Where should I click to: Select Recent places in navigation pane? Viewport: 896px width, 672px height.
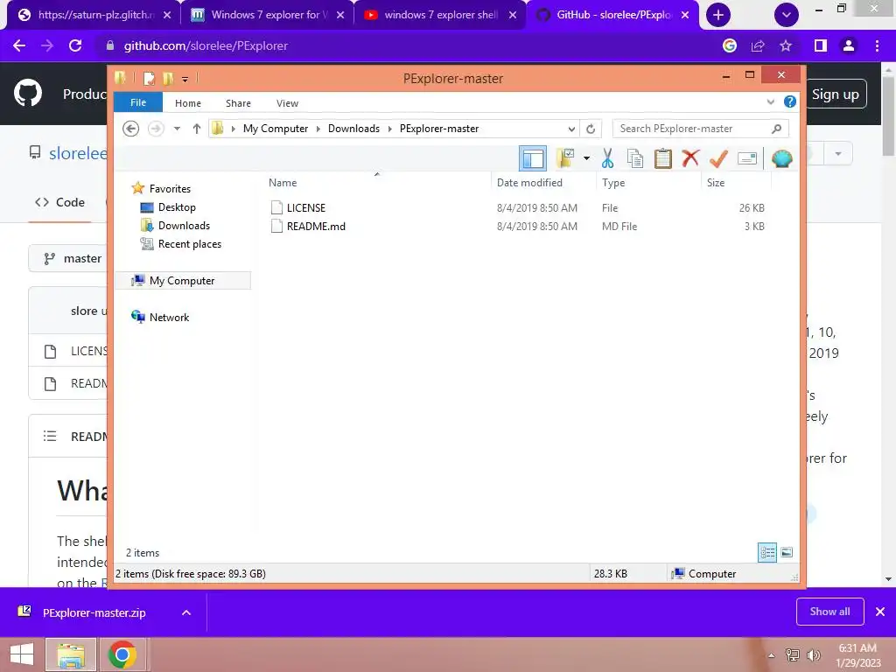(x=189, y=244)
